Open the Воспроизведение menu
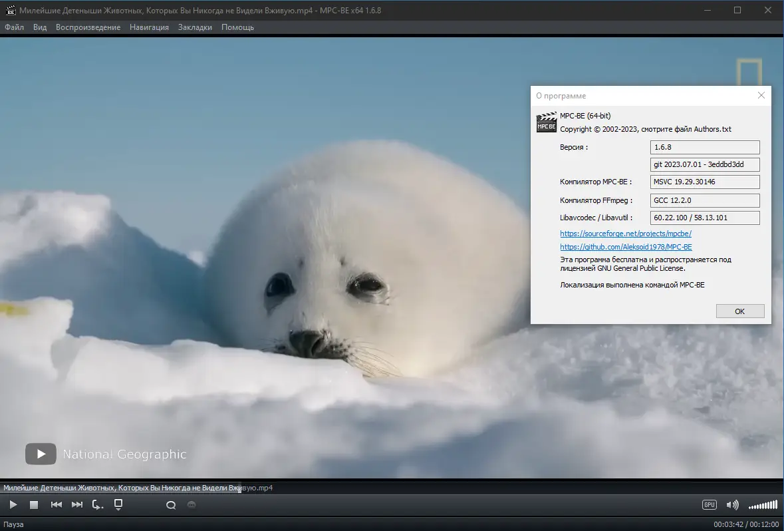 click(88, 27)
